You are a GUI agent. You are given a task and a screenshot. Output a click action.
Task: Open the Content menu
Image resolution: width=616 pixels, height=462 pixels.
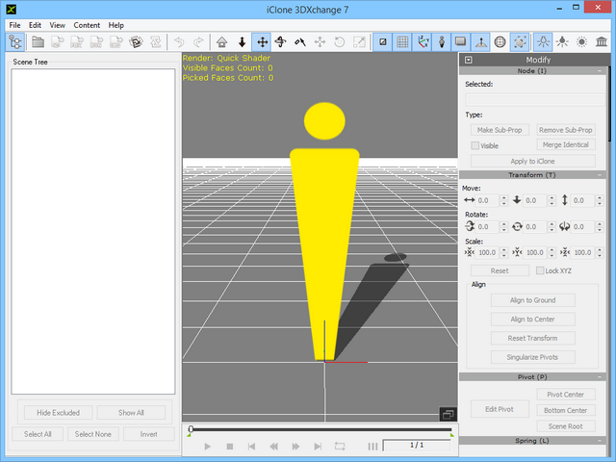87,25
